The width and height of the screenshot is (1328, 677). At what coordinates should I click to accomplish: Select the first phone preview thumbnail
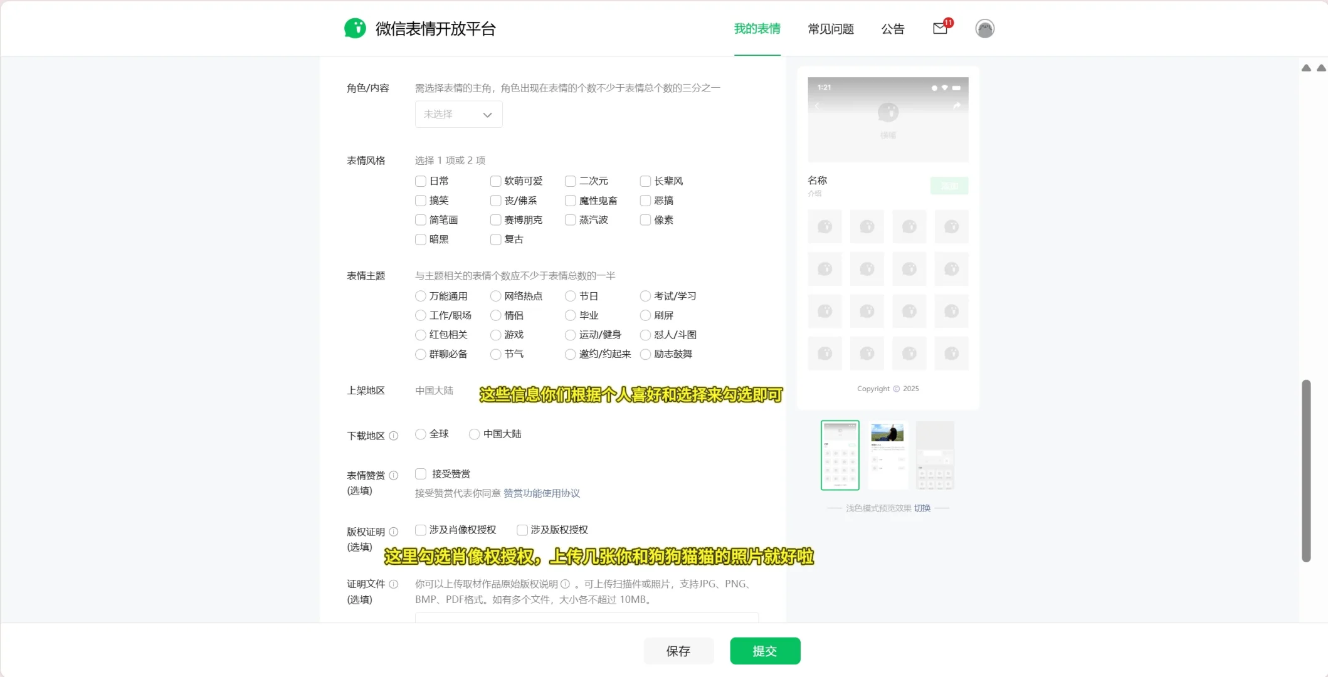coord(840,455)
